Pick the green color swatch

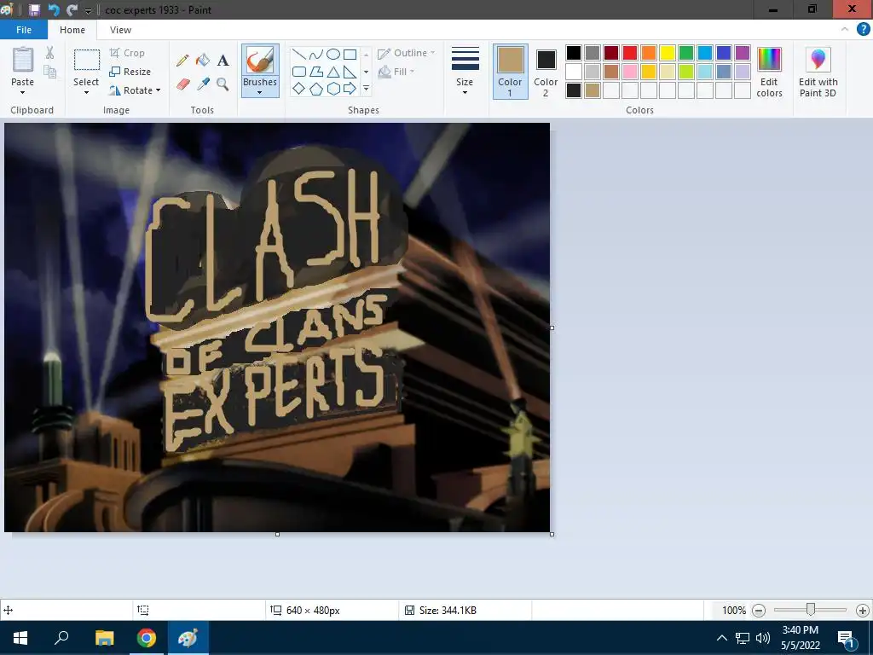[686, 53]
